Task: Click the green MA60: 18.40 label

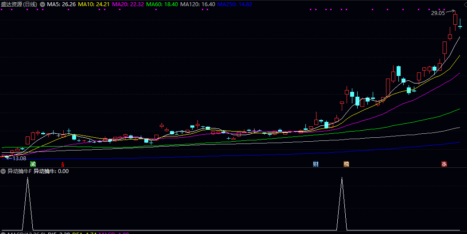Action: 162,4
